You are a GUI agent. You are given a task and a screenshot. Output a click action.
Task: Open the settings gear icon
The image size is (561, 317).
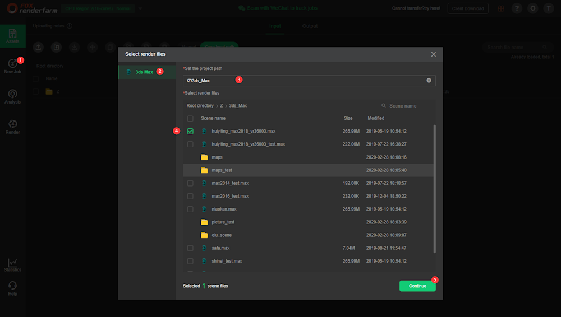[533, 8]
